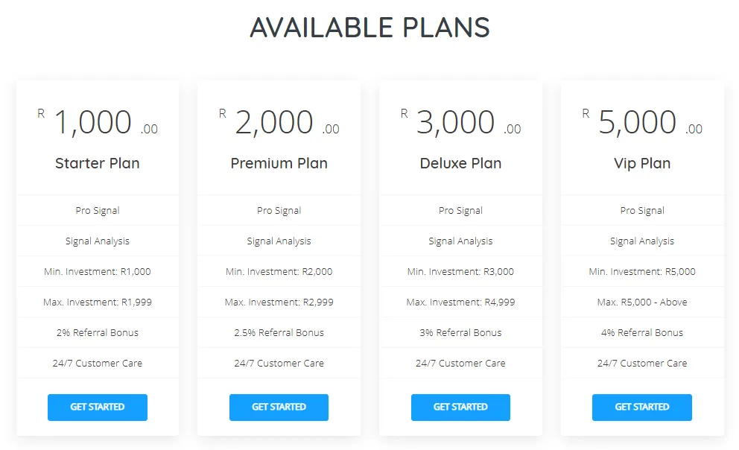Select Min. Investment: R3,000 row
The image size is (739, 450).
click(460, 271)
